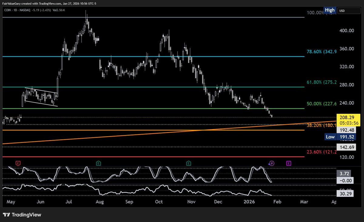
Task: Click the 192.48 price label
Action: [x=347, y=130]
